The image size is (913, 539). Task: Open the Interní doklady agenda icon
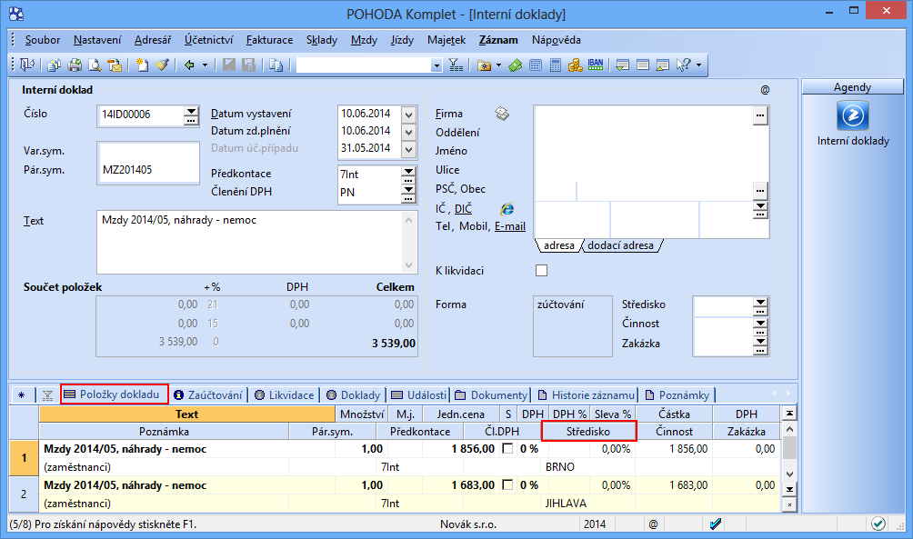pos(853,115)
